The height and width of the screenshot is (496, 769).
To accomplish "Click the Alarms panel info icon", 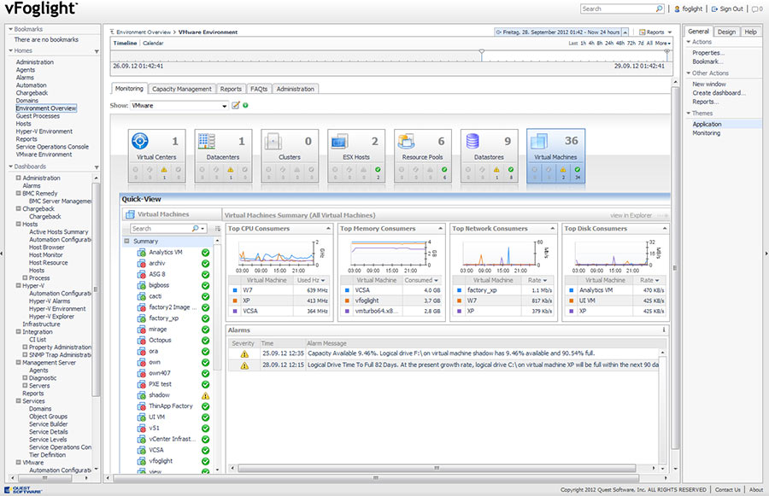I will pyautogui.click(x=664, y=330).
